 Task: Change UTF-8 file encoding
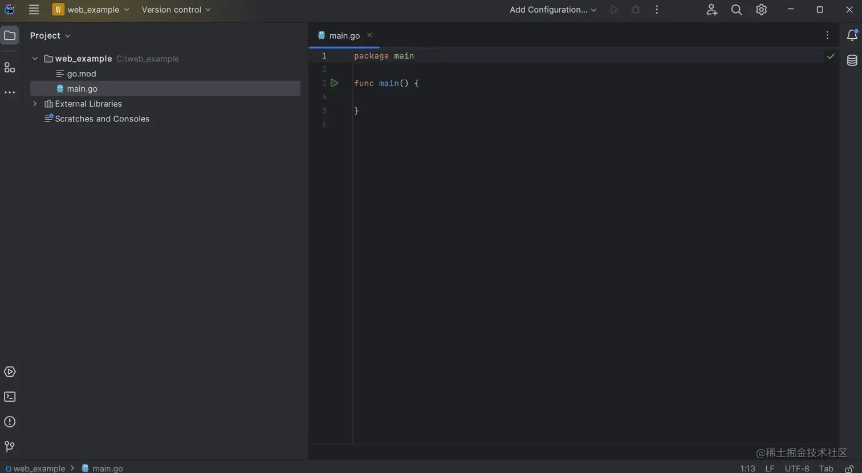(796, 468)
